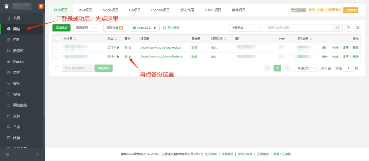Click the Docker whale icon in sidebar
This screenshot has width=369, height=161.
9,62
